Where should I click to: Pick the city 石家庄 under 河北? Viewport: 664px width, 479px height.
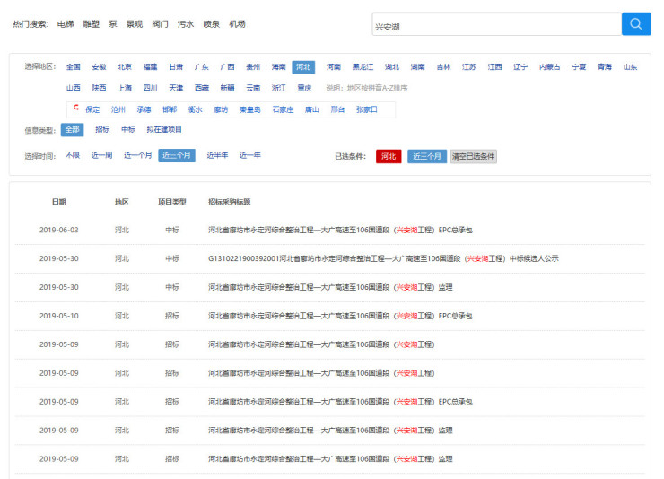pyautogui.click(x=283, y=109)
